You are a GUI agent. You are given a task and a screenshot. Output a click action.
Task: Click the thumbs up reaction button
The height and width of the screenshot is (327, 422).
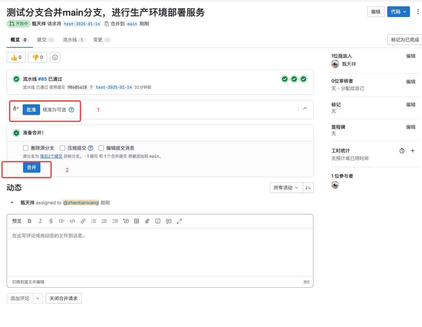pyautogui.click(x=16, y=57)
